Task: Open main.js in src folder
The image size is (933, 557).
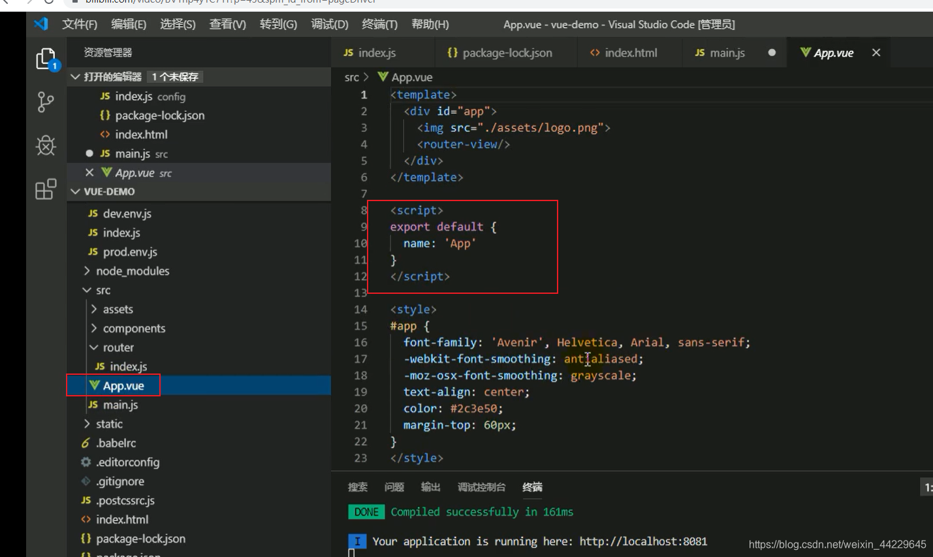Action: (199, 405)
